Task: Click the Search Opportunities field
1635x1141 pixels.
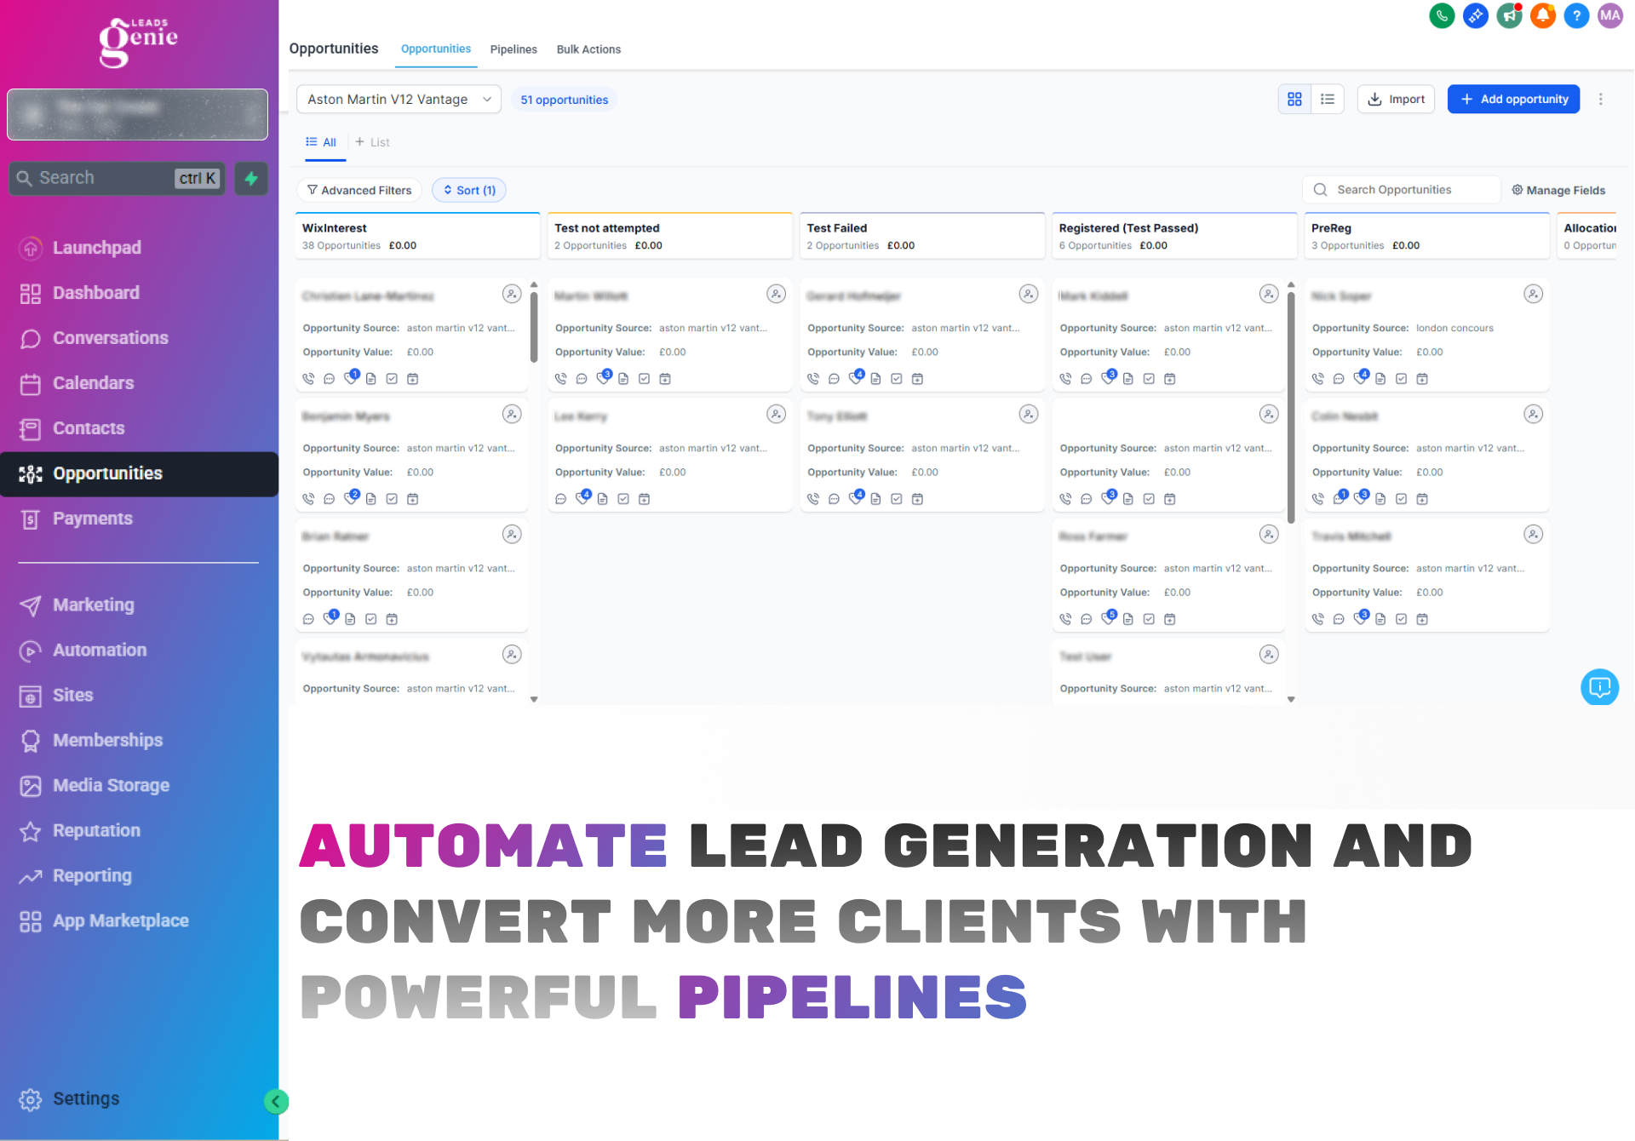Action: pos(1401,190)
